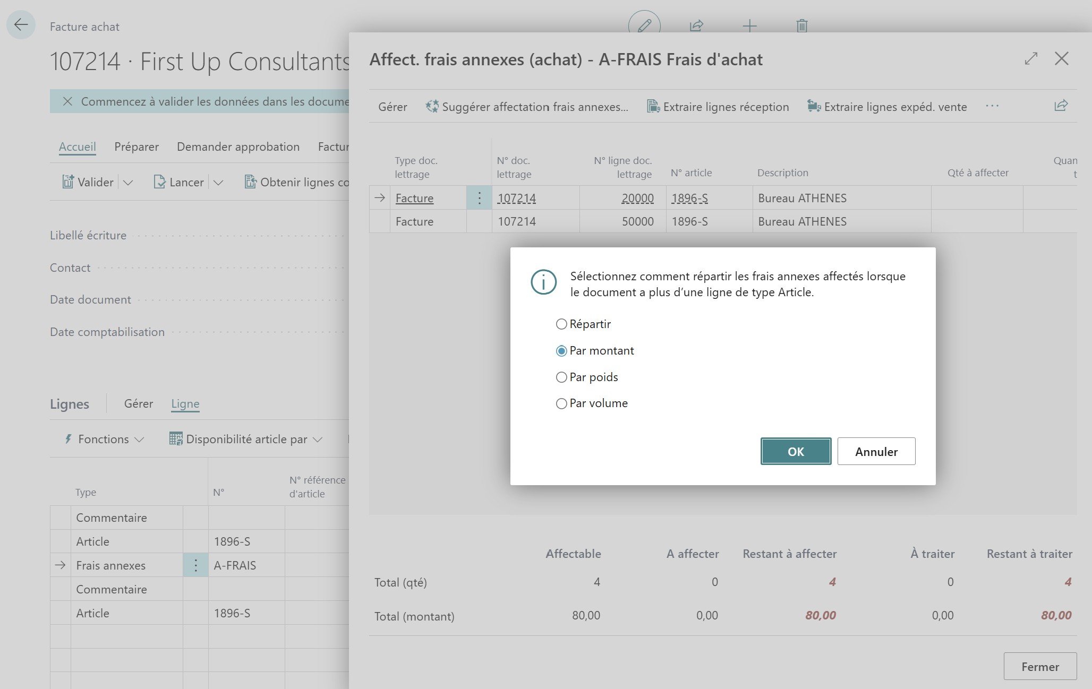Click Suggérer affectation frais annexes
1092x689 pixels.
[x=527, y=107]
